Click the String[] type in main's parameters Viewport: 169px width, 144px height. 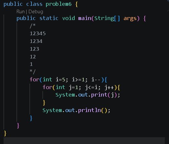click(107, 18)
